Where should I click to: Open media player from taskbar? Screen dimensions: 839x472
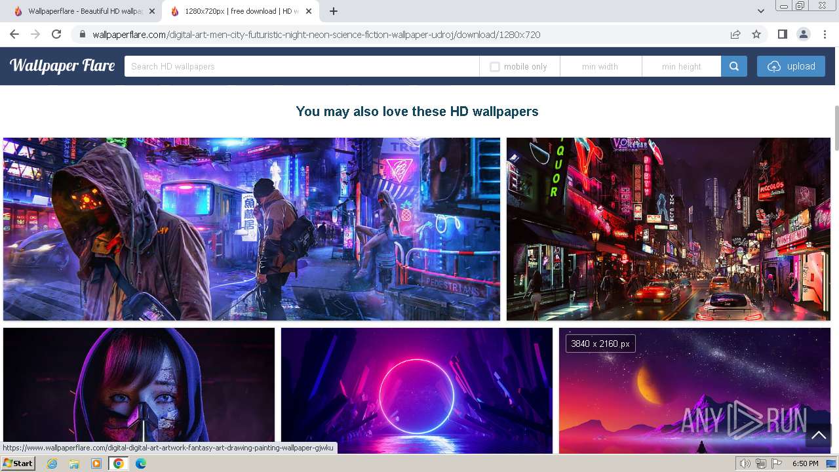pyautogui.click(x=96, y=463)
